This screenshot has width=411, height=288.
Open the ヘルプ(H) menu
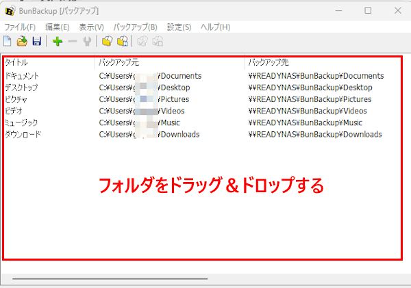pos(216,27)
